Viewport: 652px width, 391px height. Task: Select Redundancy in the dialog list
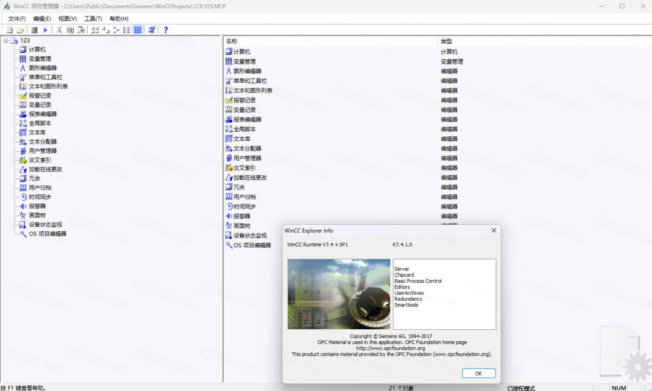pyautogui.click(x=408, y=299)
